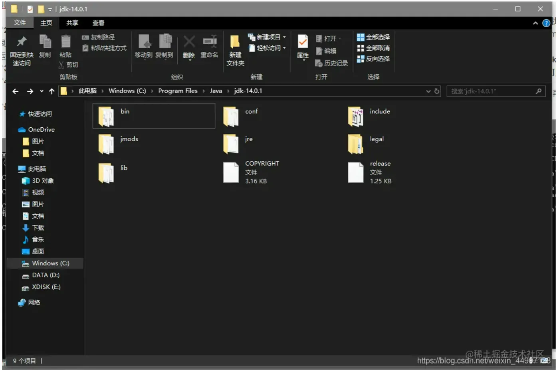Click Program Files in the address bar
This screenshot has height=370, width=559.
(178, 91)
